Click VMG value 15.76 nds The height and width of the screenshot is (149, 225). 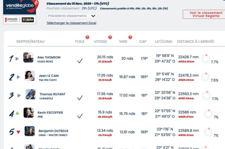[x=127, y=113]
